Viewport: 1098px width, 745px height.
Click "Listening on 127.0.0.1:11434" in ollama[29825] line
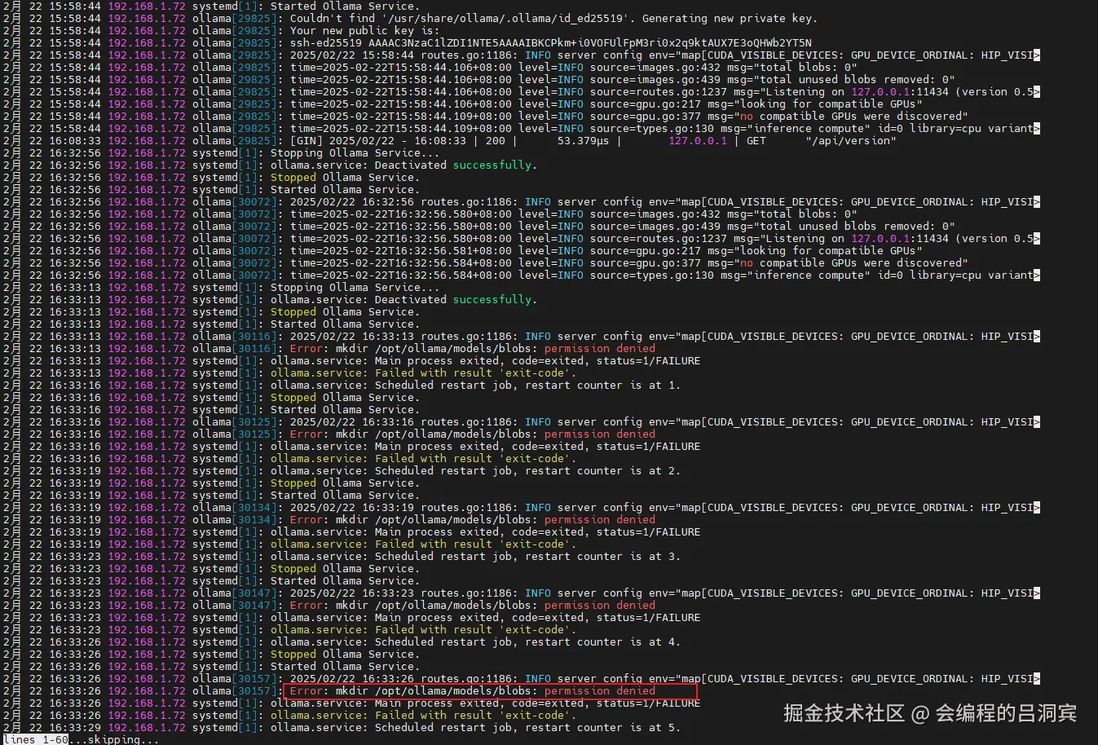pyautogui.click(x=853, y=91)
